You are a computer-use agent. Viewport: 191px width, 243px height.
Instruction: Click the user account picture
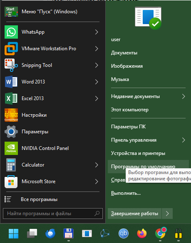[148, 18]
